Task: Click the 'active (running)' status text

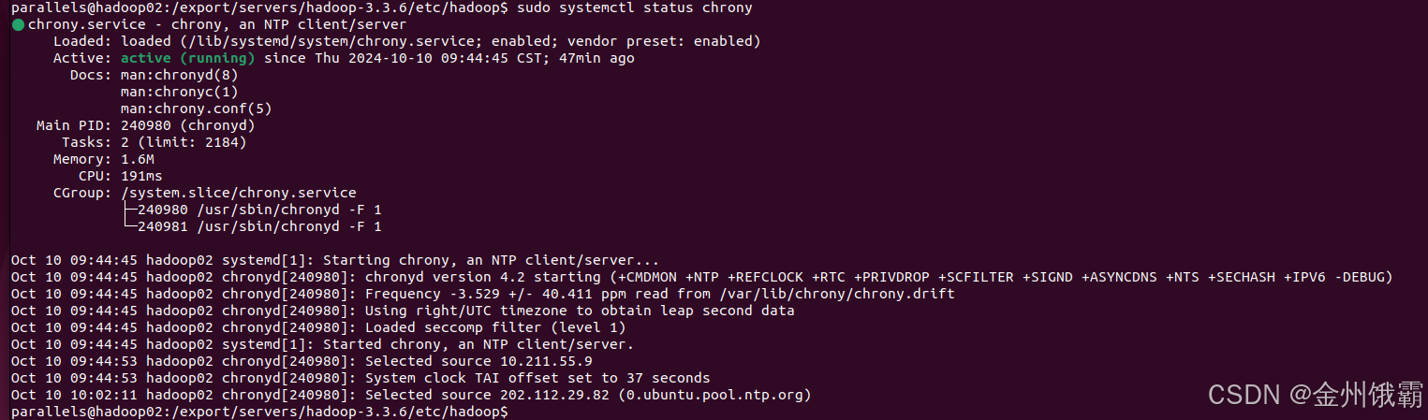Action: click(188, 58)
